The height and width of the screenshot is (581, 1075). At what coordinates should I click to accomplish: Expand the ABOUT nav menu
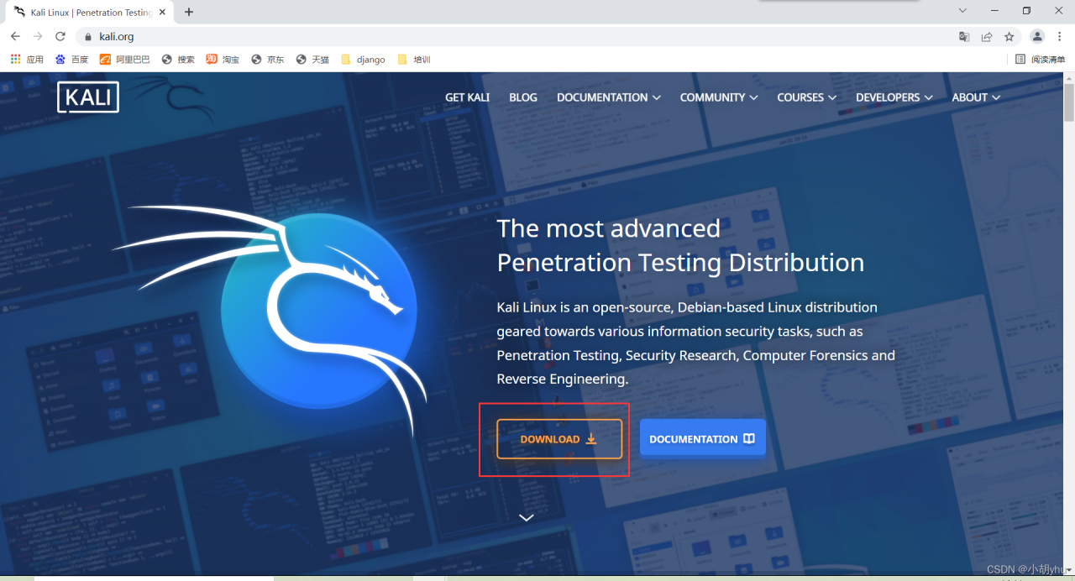point(976,97)
